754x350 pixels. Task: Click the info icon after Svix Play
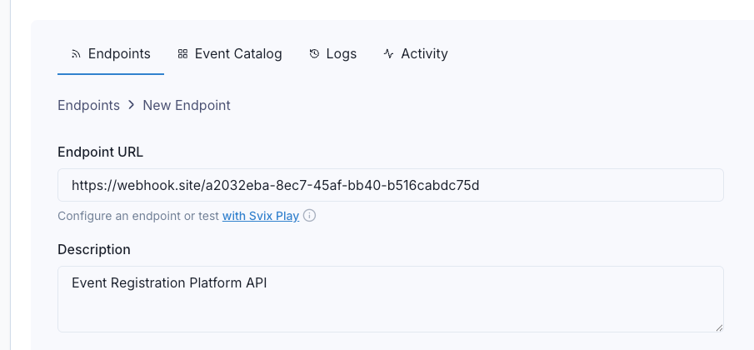[x=310, y=216]
